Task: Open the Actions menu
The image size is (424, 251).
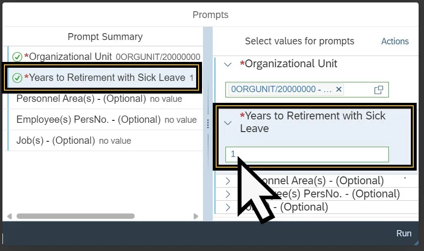Action: pos(395,41)
